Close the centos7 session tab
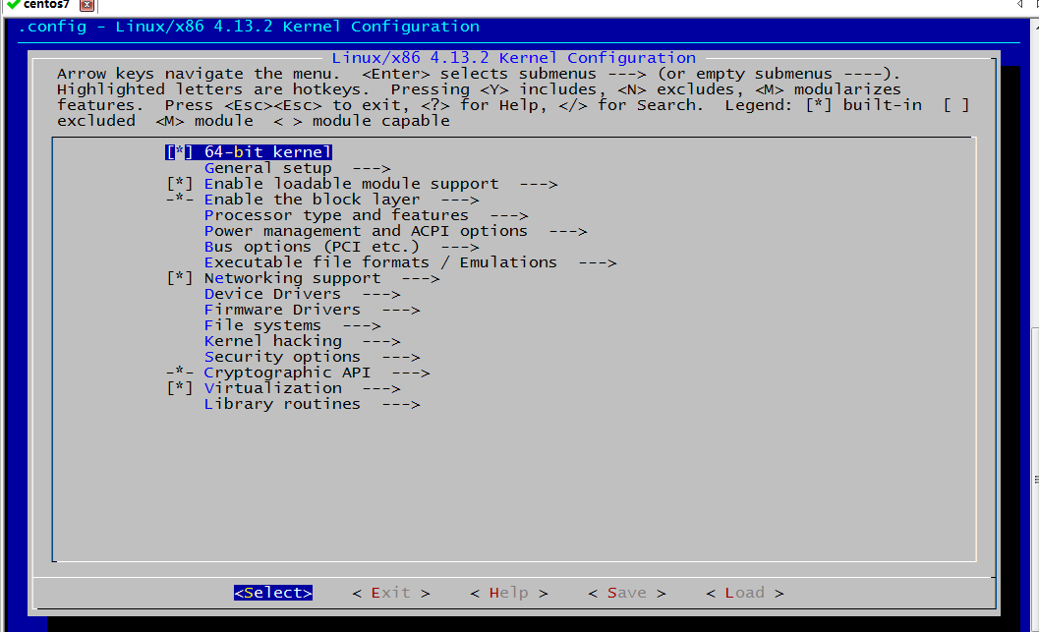This screenshot has height=632, width=1039. [x=87, y=5]
